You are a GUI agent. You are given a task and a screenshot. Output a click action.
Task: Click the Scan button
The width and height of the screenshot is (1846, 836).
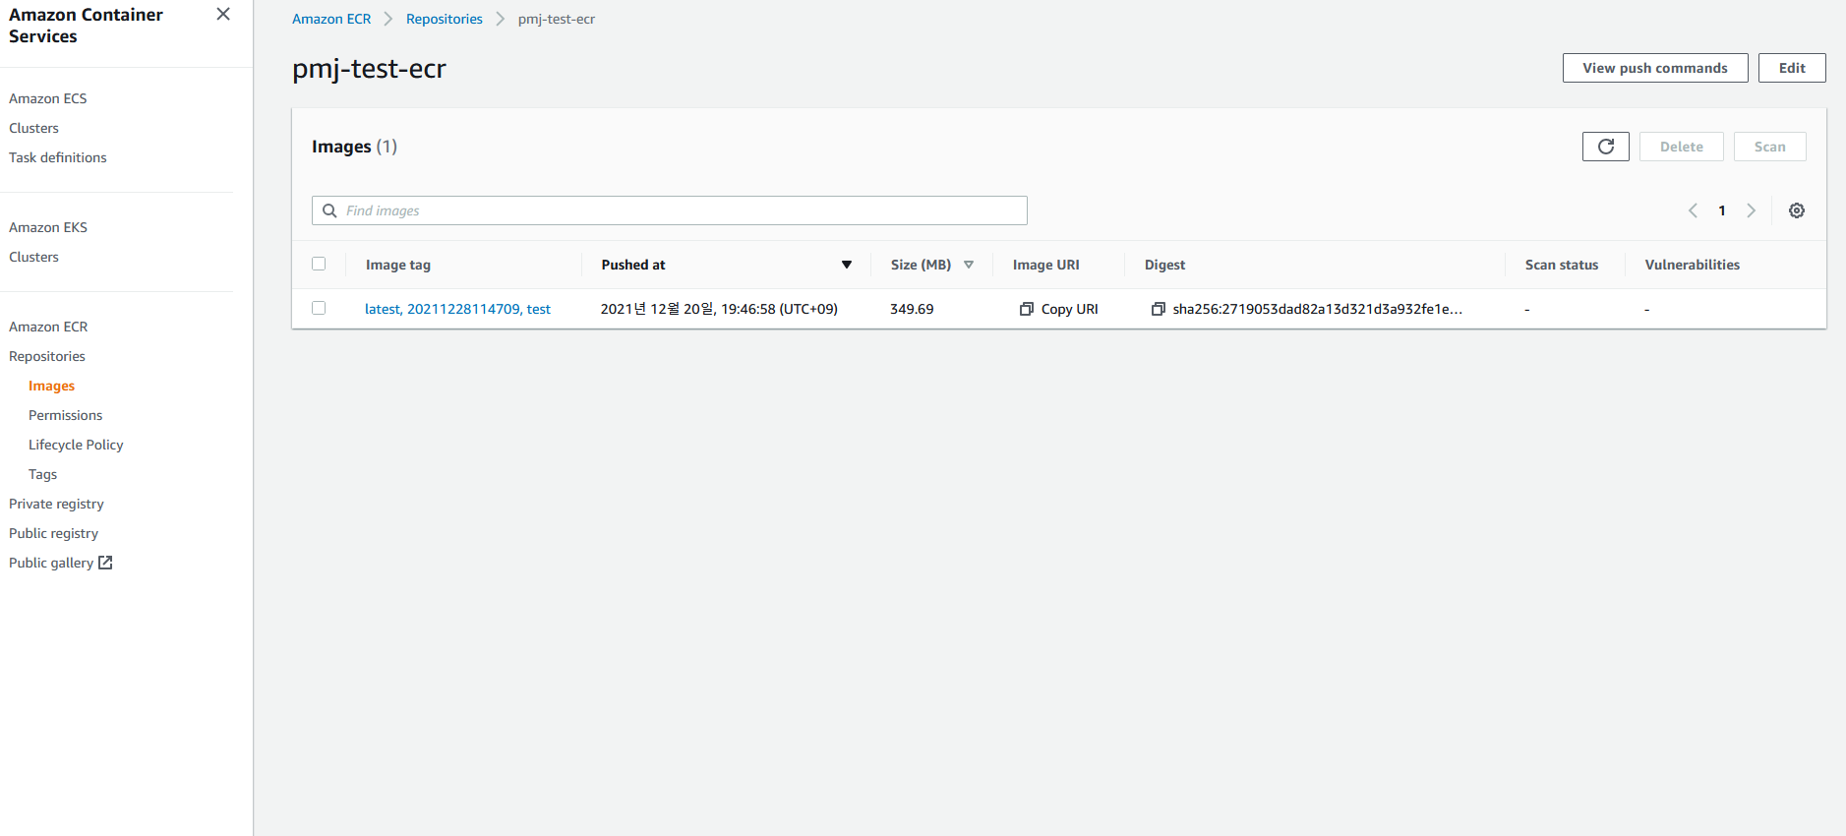[x=1770, y=147]
